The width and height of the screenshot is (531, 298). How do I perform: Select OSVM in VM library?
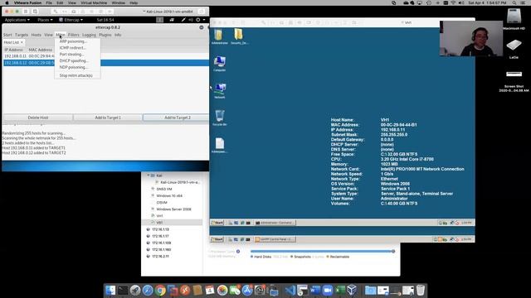tap(162, 202)
